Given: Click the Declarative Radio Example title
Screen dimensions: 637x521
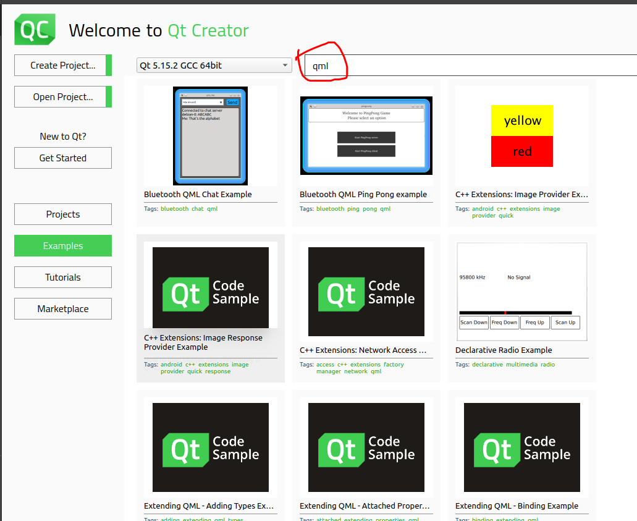Looking at the screenshot, I should pyautogui.click(x=504, y=350).
